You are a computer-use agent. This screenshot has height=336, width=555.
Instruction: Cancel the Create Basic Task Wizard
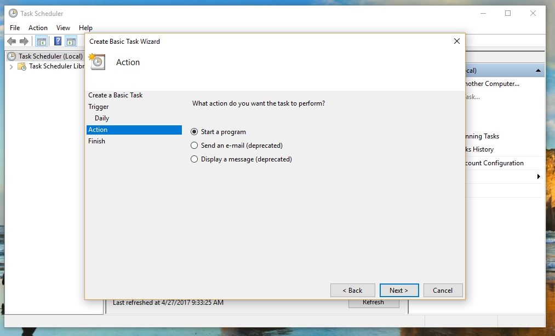point(443,291)
